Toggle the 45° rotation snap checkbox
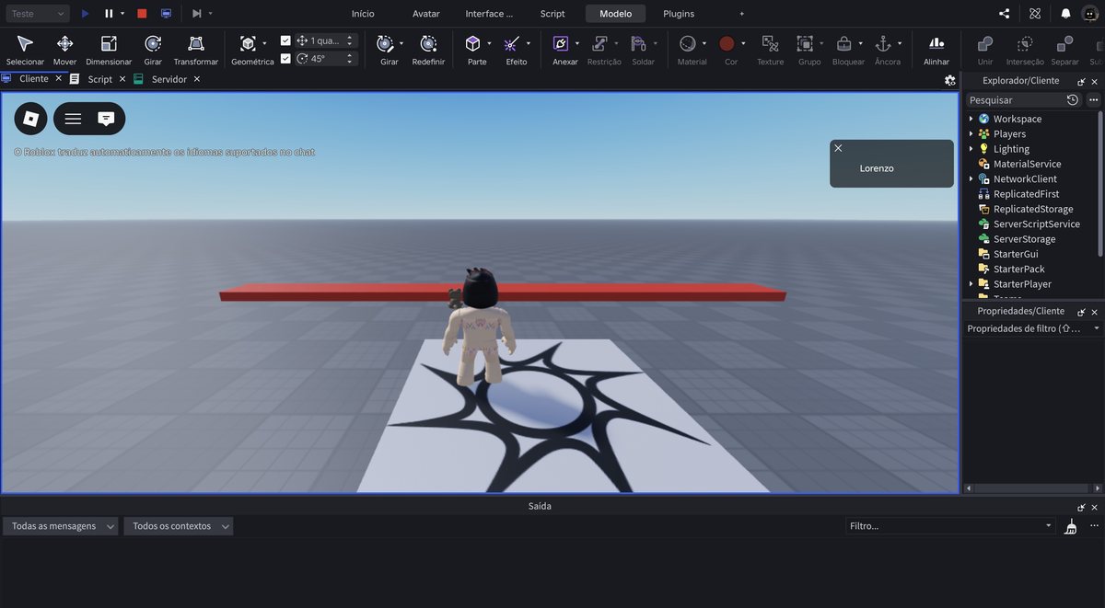1105x608 pixels. click(285, 58)
